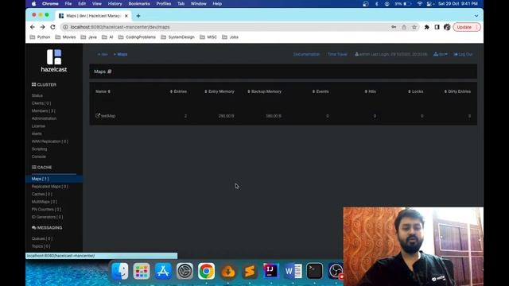Open Administration in sidebar
This screenshot has height=286, width=509.
[45, 118]
